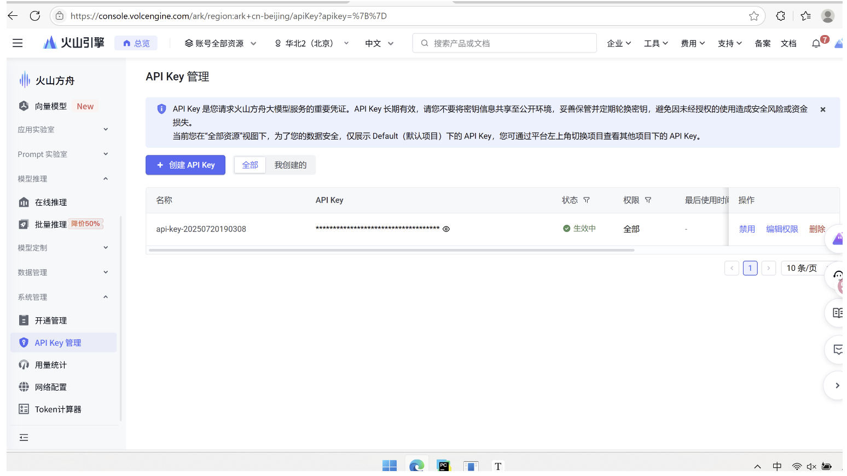Select page 1 in pagination
Screen dimensions: 847x476
[x=750, y=268]
